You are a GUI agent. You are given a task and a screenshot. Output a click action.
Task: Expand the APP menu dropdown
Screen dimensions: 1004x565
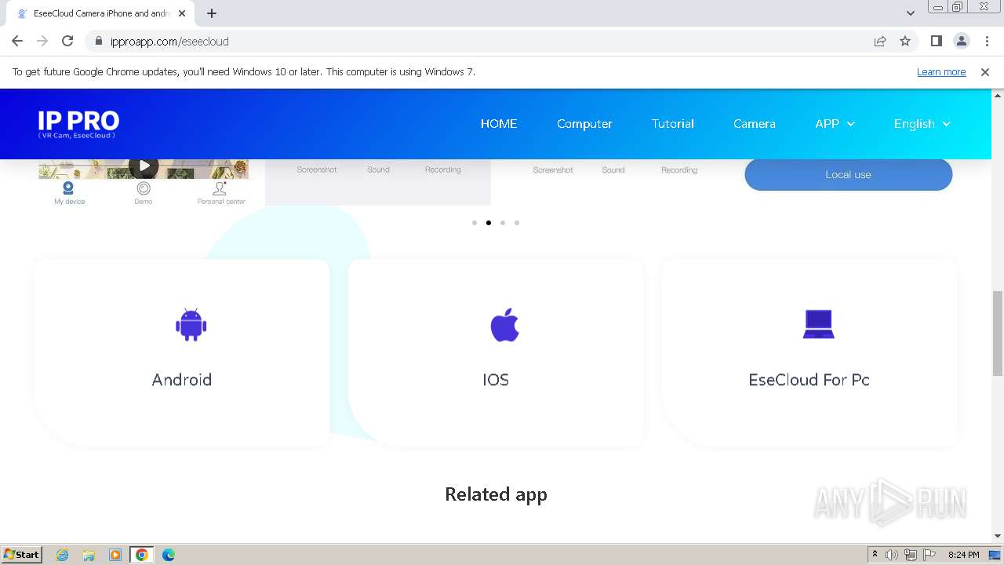[x=835, y=124]
